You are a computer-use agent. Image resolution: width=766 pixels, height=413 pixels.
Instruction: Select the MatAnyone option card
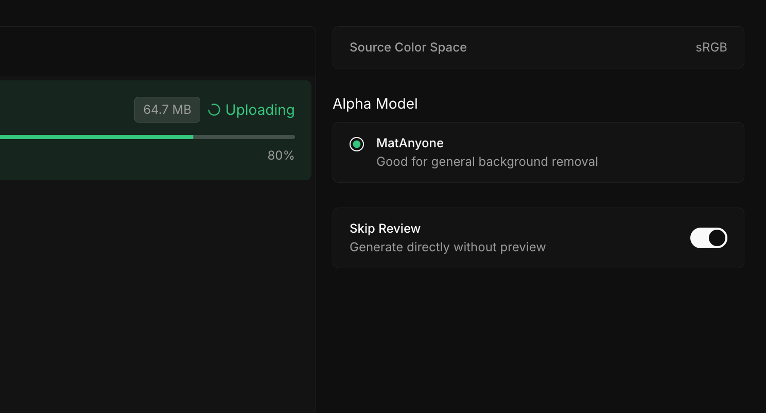(538, 152)
